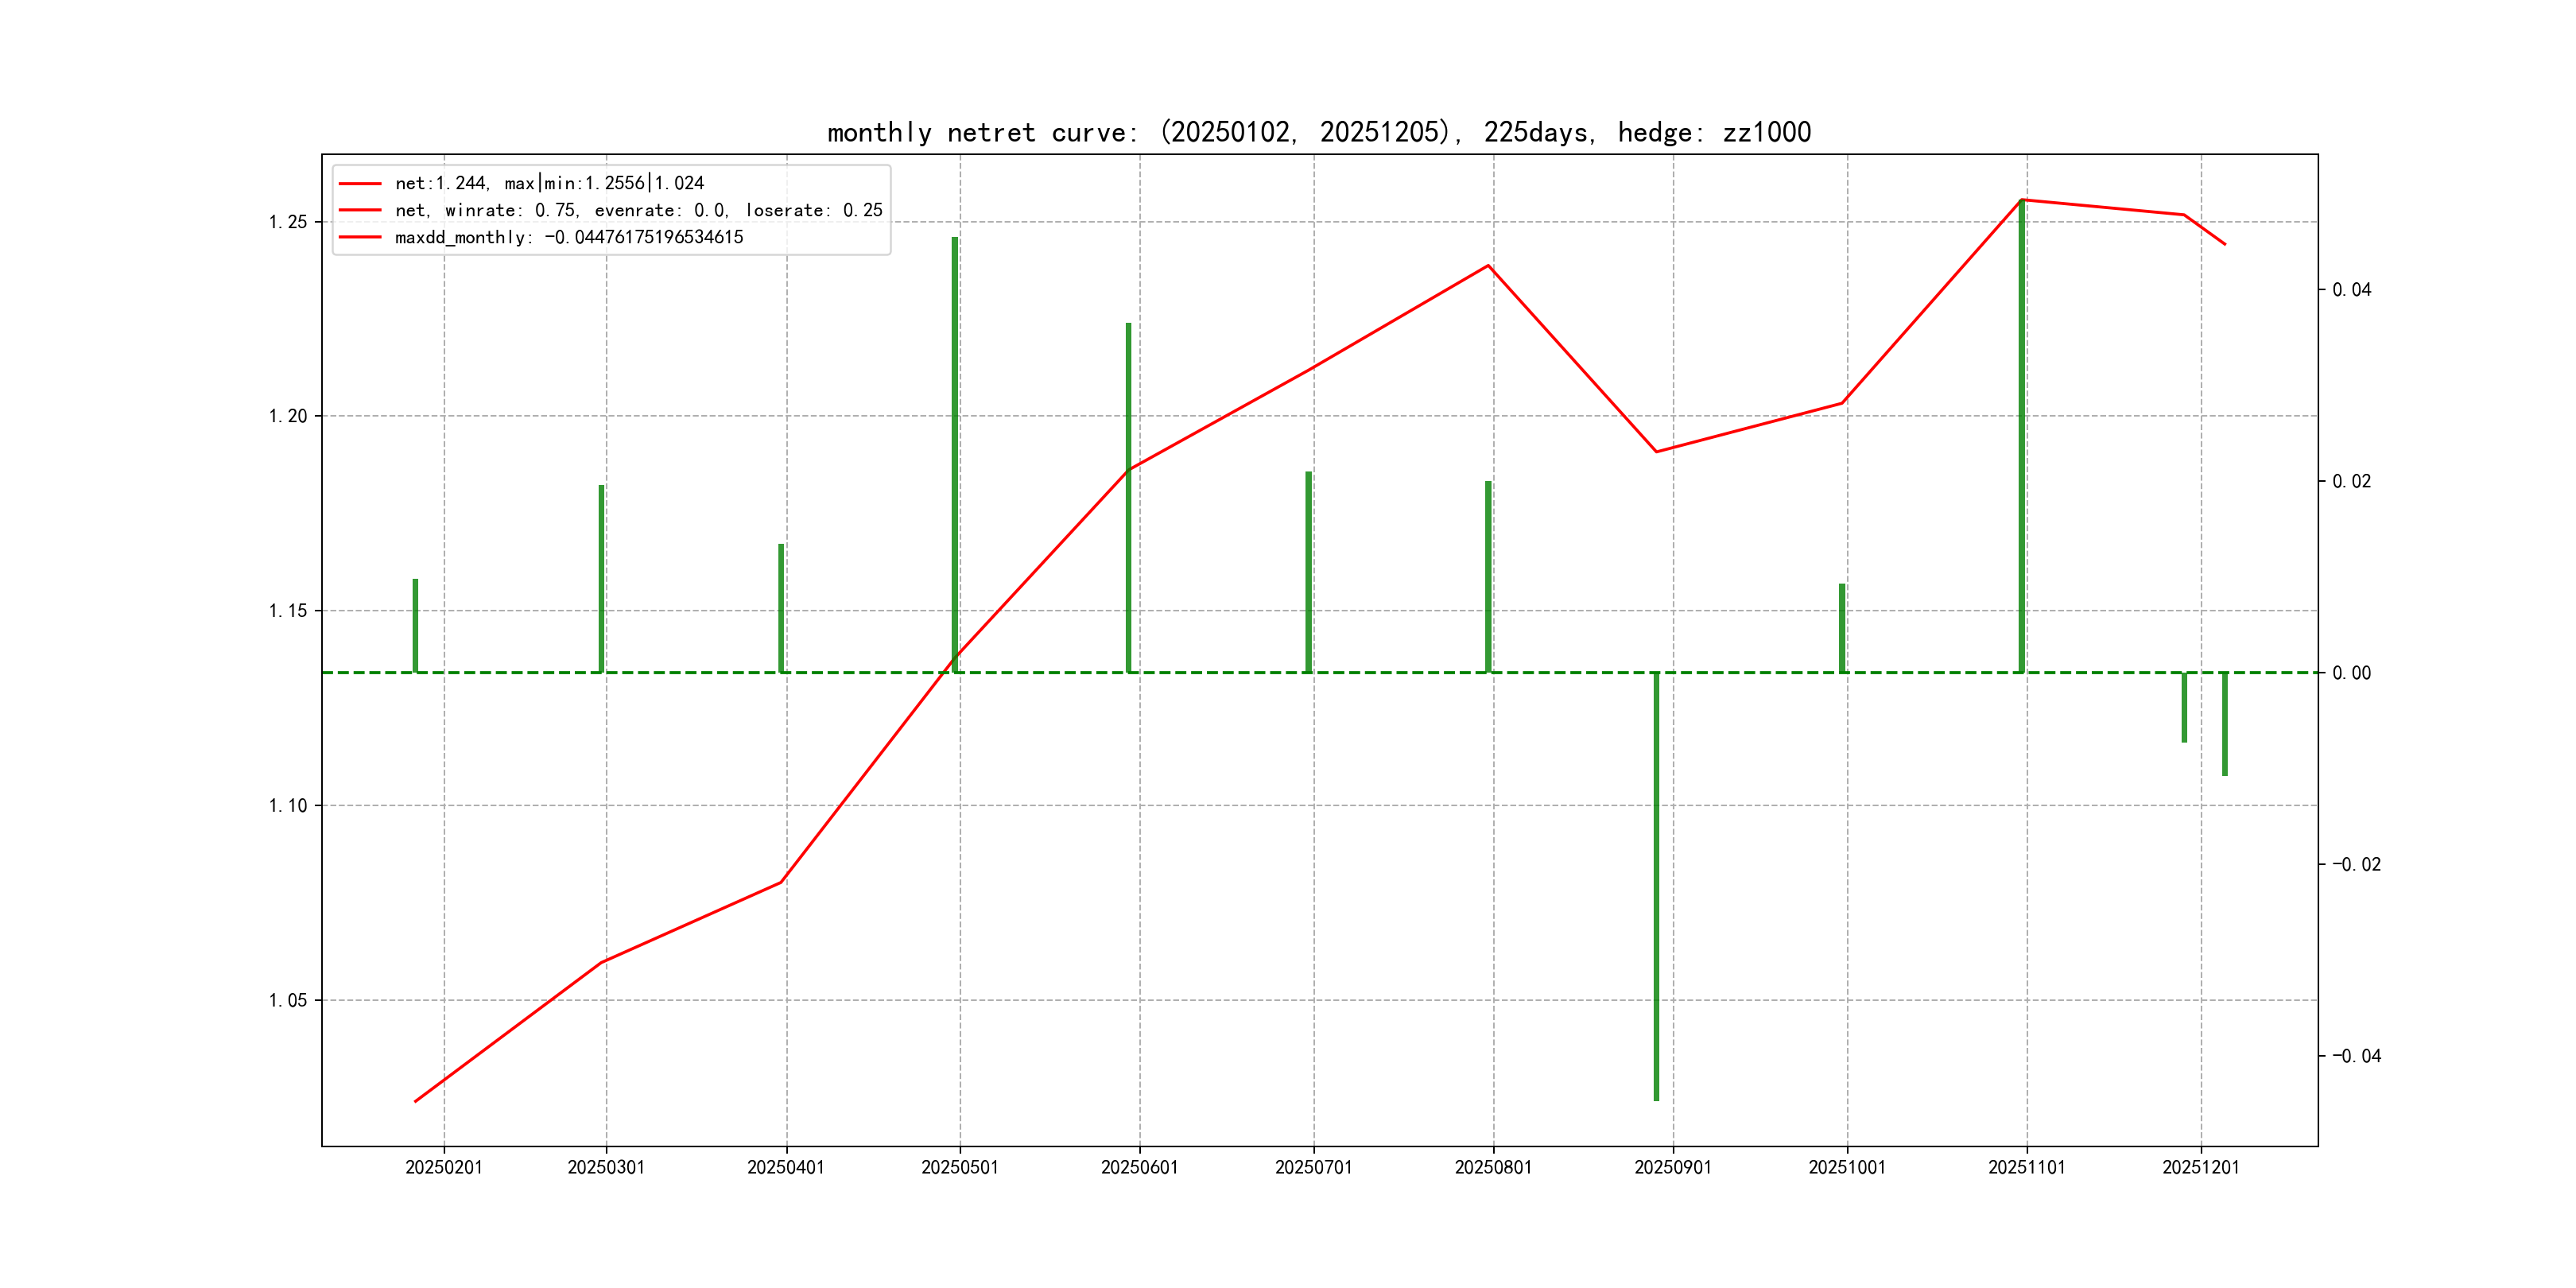Screen dimensions: 2576x1288
Task: Click the chart title text
Action: [1319, 132]
